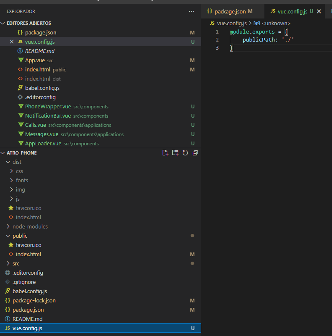
Task: Open Messages.vue in open editors
Action: (101, 134)
